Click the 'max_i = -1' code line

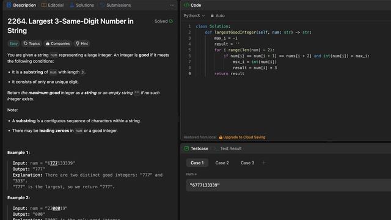226,38
